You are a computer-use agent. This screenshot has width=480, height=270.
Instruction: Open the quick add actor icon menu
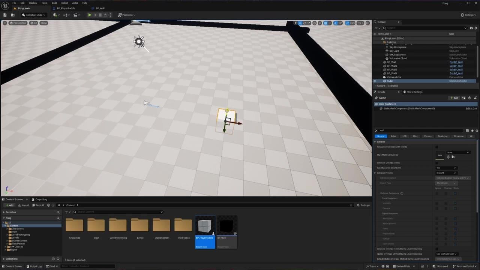[56, 15]
